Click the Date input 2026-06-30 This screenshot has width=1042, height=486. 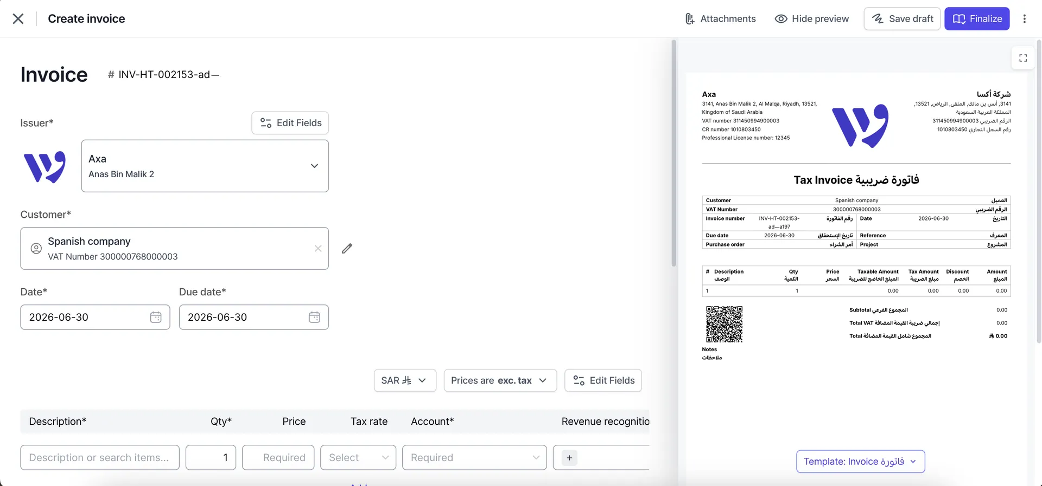[96, 317]
